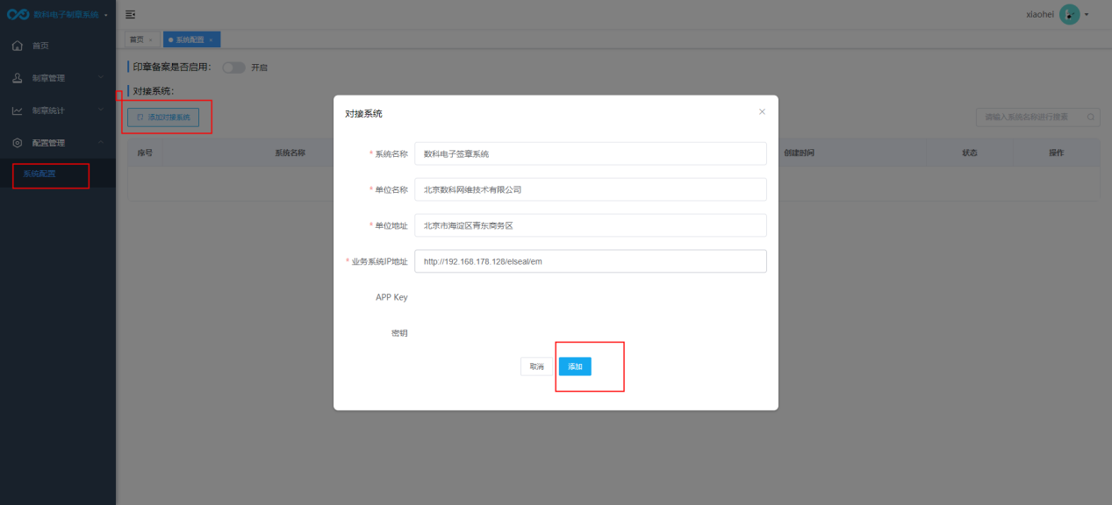Click the stamp icon beside 制章管理
This screenshot has width=1112, height=505.
(17, 78)
